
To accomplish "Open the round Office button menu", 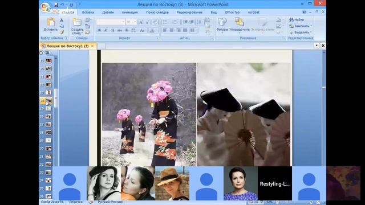I will click(x=46, y=7).
